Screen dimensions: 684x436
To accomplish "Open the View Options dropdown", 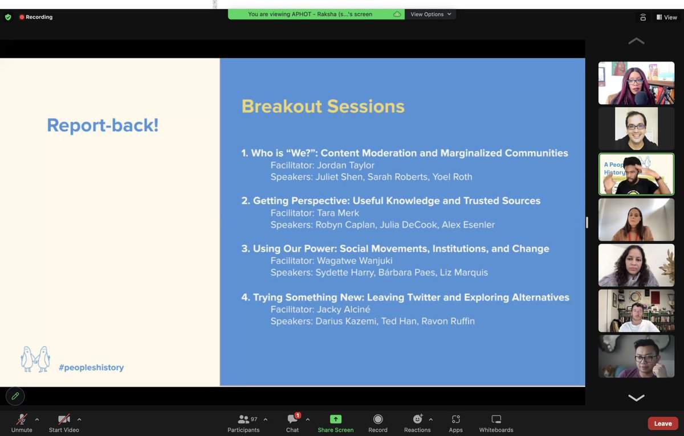I will click(x=431, y=14).
